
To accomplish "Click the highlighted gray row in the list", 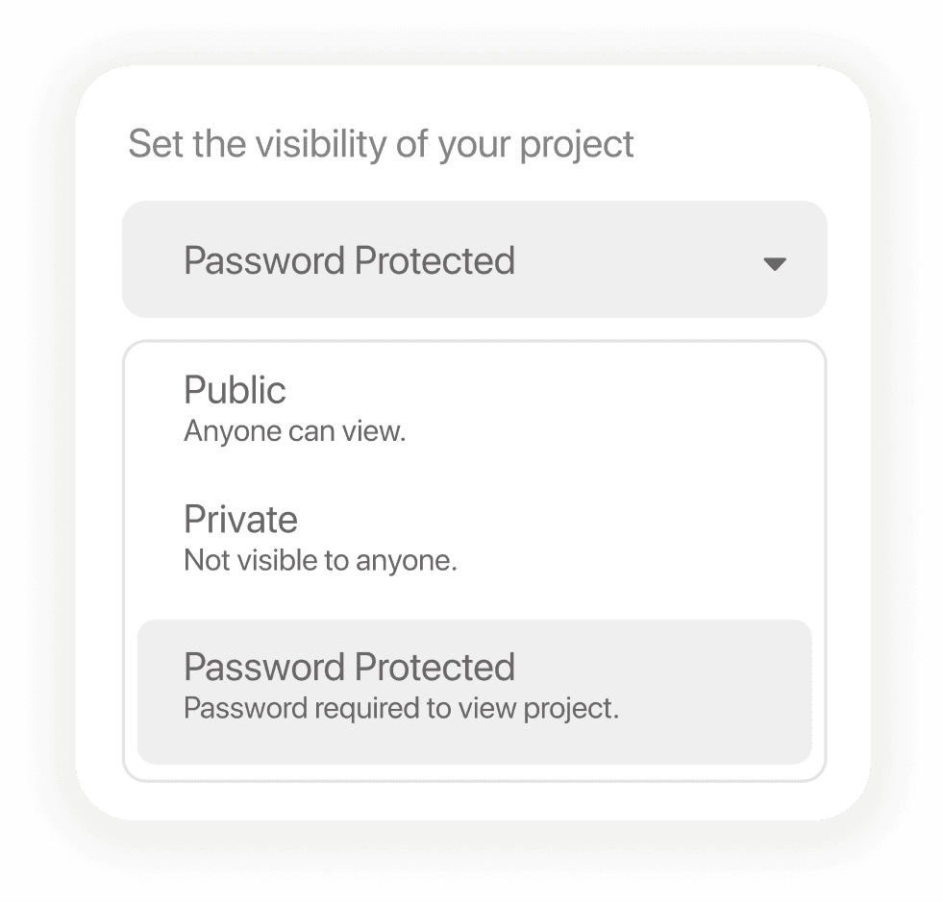I will [475, 692].
